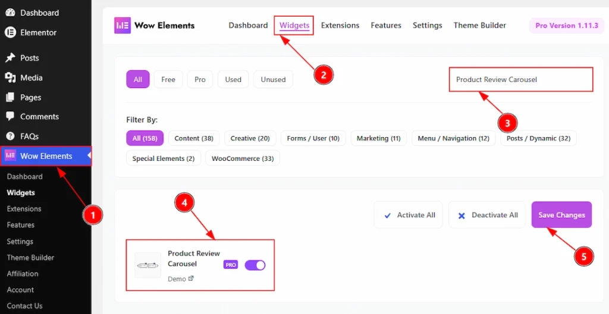This screenshot has height=314, width=609.
Task: Filter by Content (38)
Action: coord(194,138)
